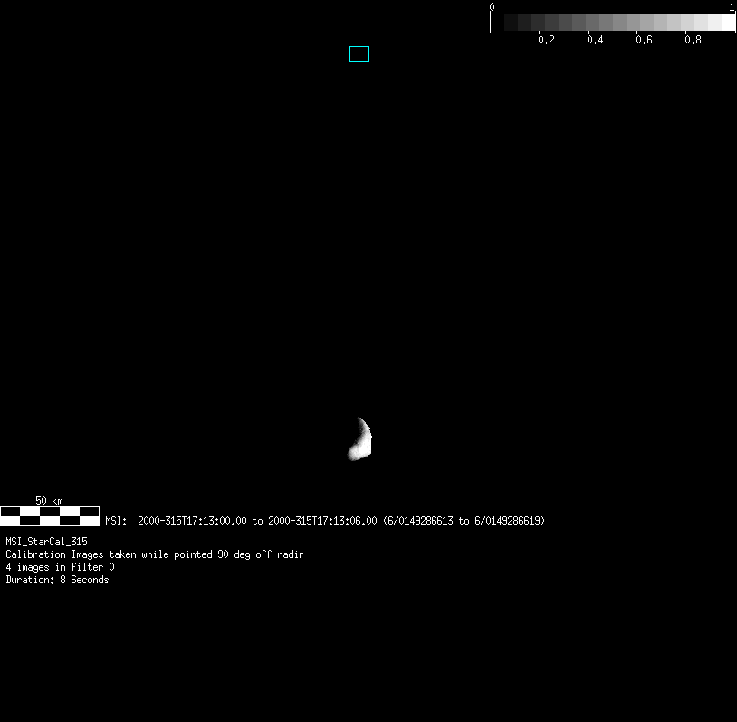The width and height of the screenshot is (737, 722).
Task: Click the '0.2' tick label on grayscale bar
Action: pos(546,40)
